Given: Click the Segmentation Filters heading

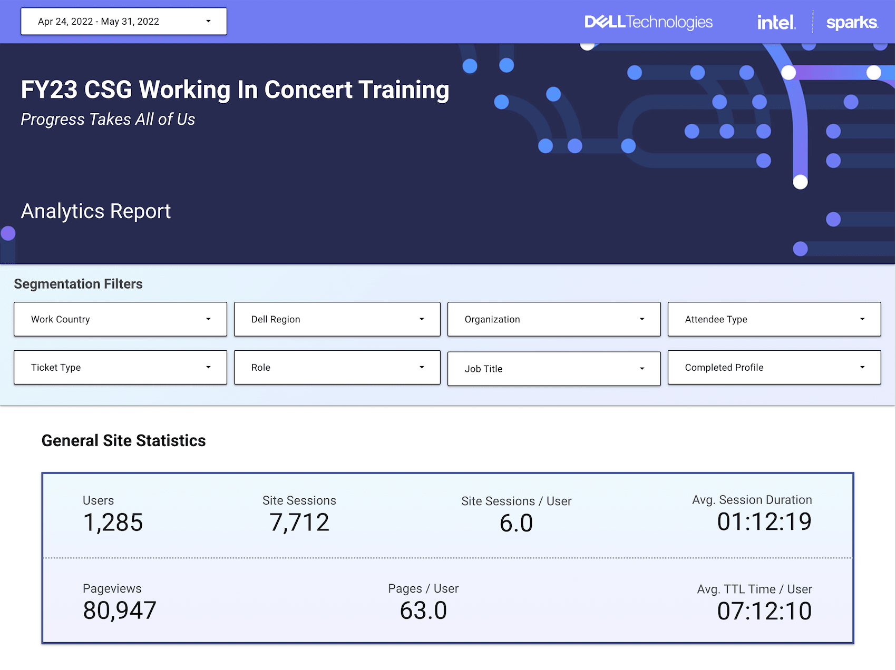Looking at the screenshot, I should [x=78, y=284].
